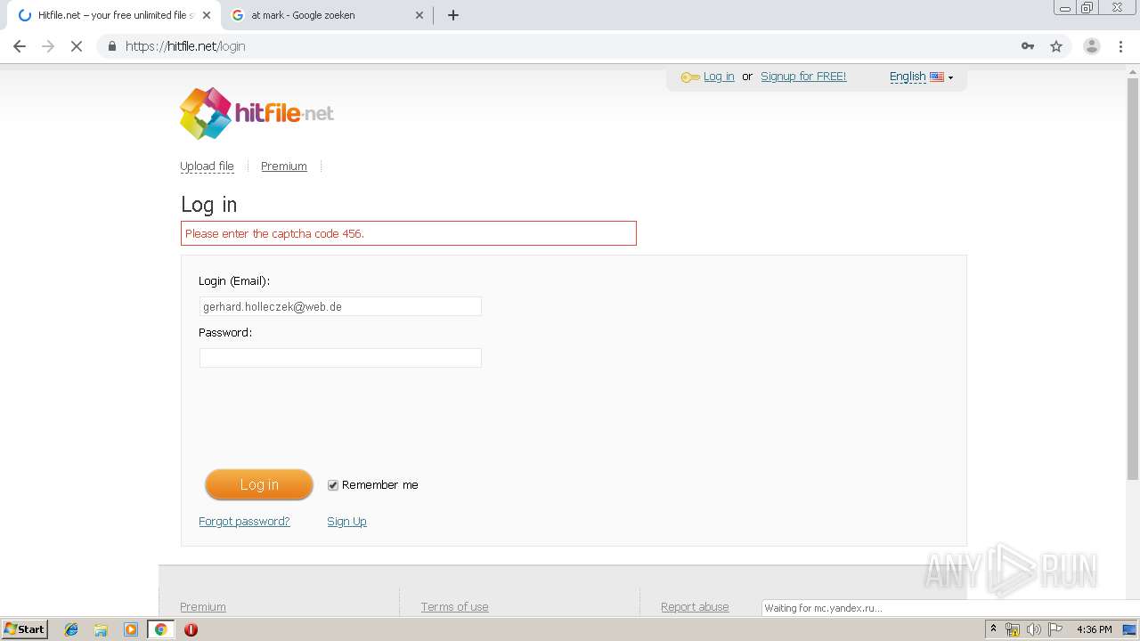Click the orange Log in button

coord(259,484)
